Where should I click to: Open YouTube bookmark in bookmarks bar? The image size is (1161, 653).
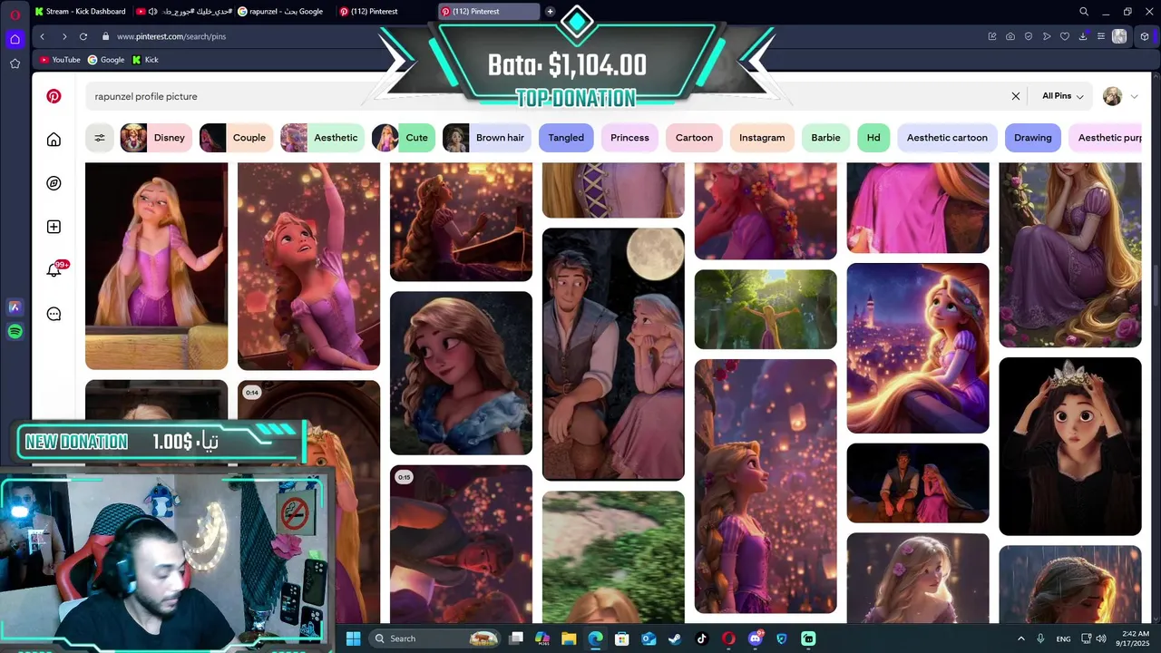click(x=60, y=60)
